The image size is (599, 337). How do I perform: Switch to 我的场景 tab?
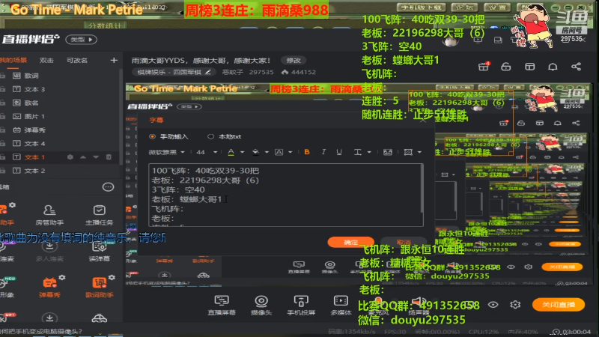pos(13,61)
